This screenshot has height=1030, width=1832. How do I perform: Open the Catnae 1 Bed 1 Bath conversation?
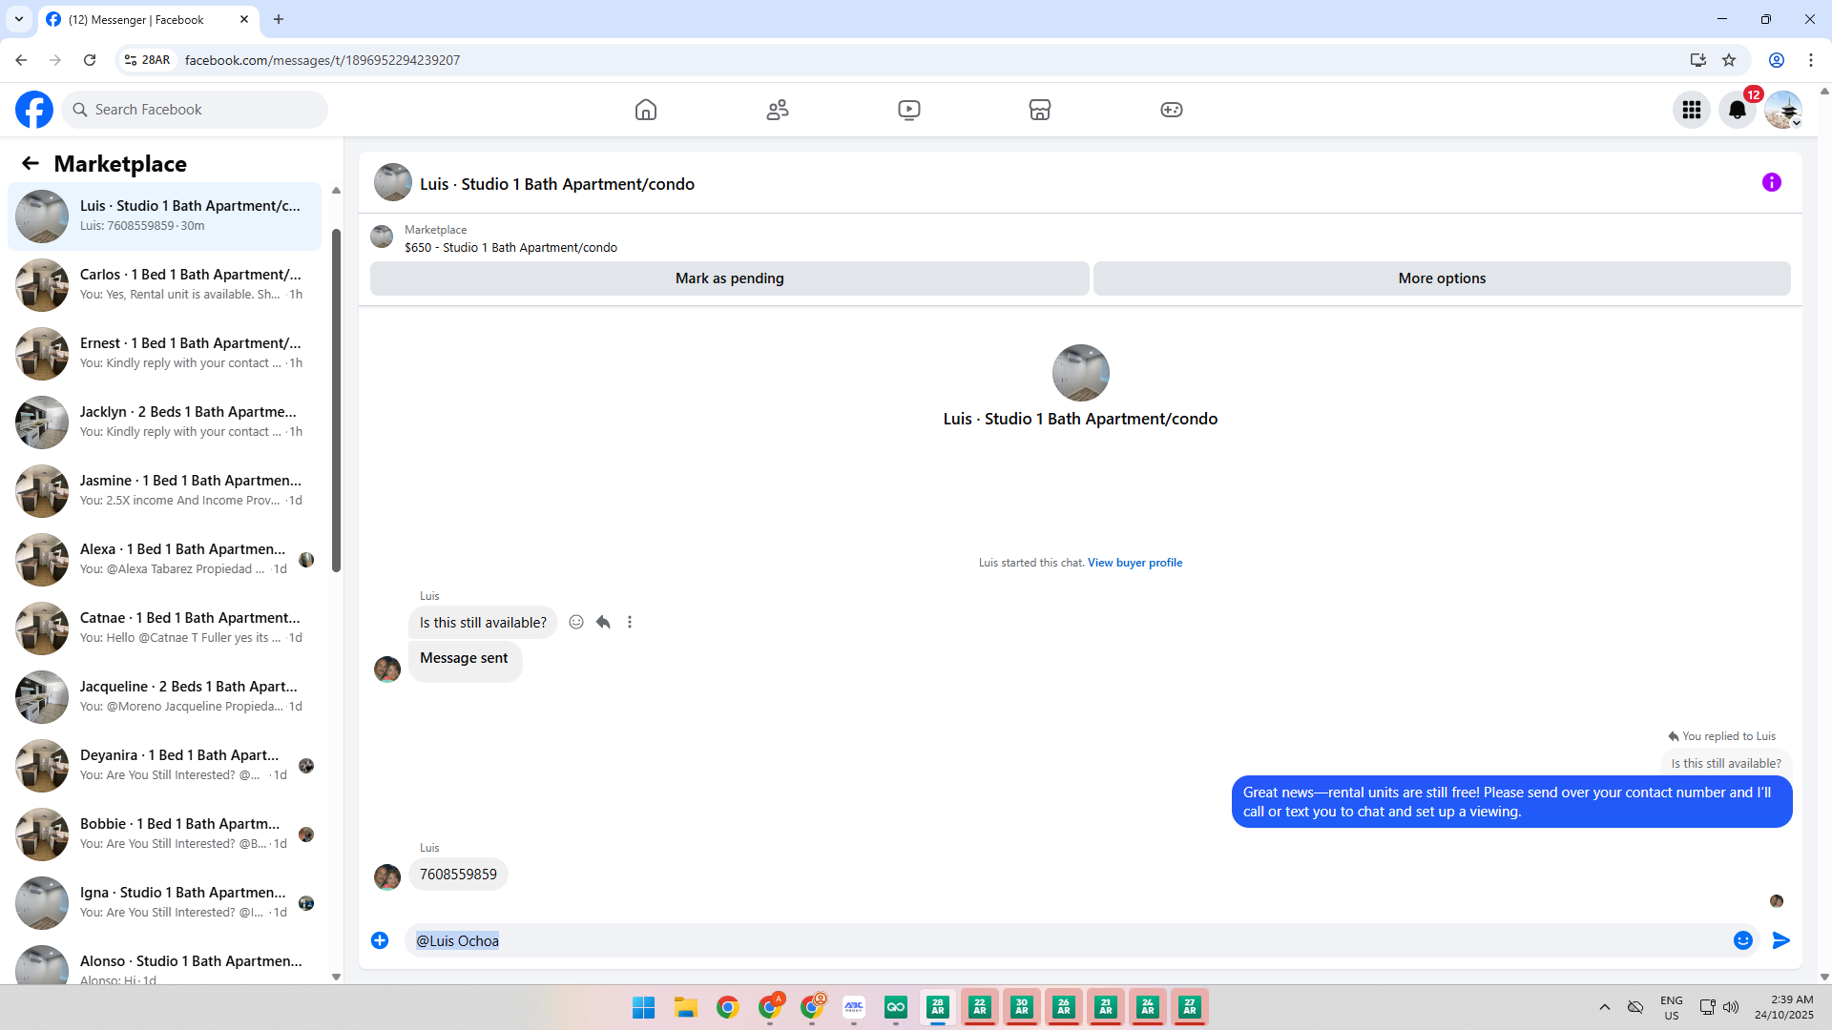[x=165, y=628]
